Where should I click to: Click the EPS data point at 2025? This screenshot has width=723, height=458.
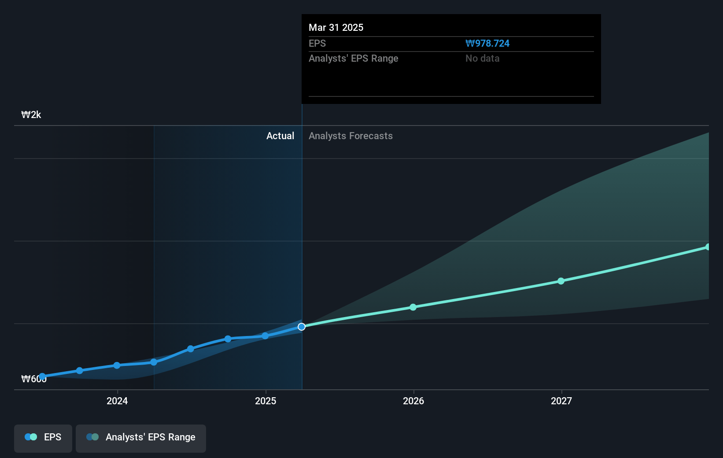click(265, 336)
